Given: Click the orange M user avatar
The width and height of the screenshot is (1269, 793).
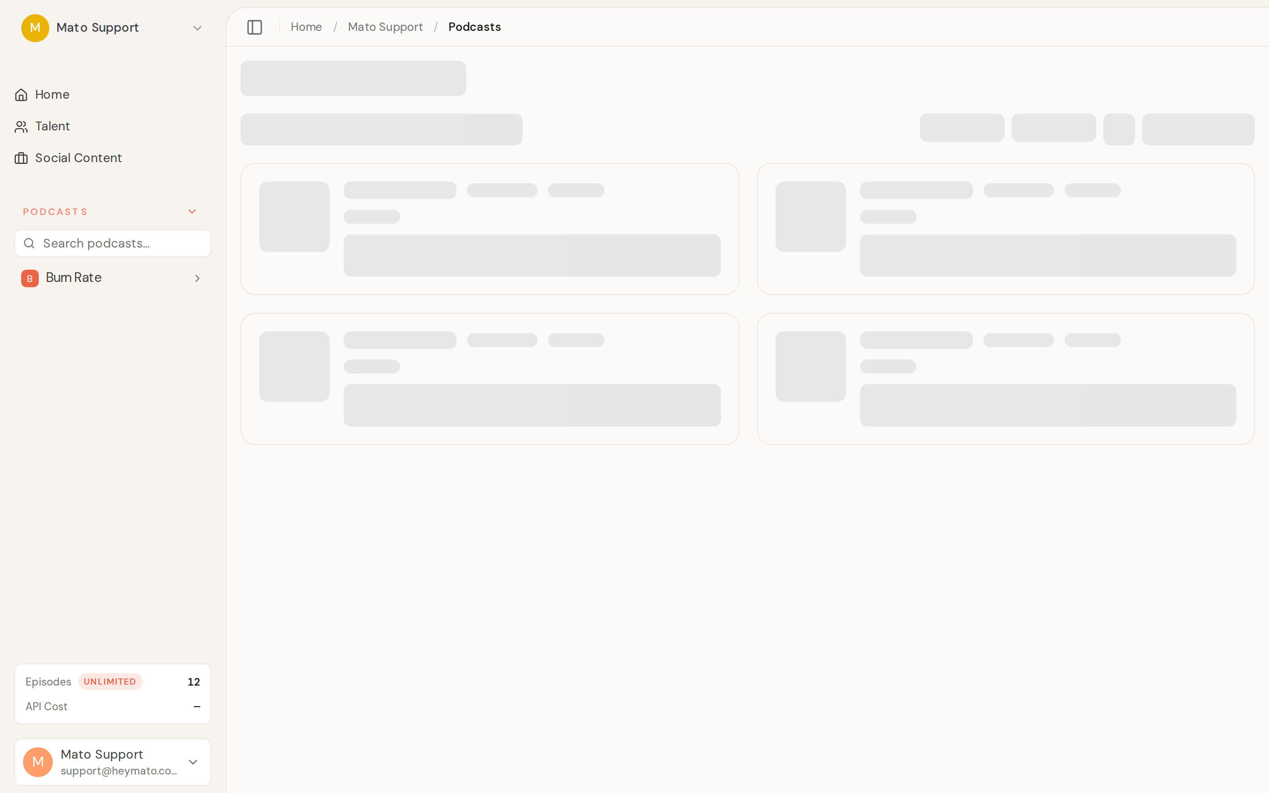Looking at the screenshot, I should tap(38, 762).
